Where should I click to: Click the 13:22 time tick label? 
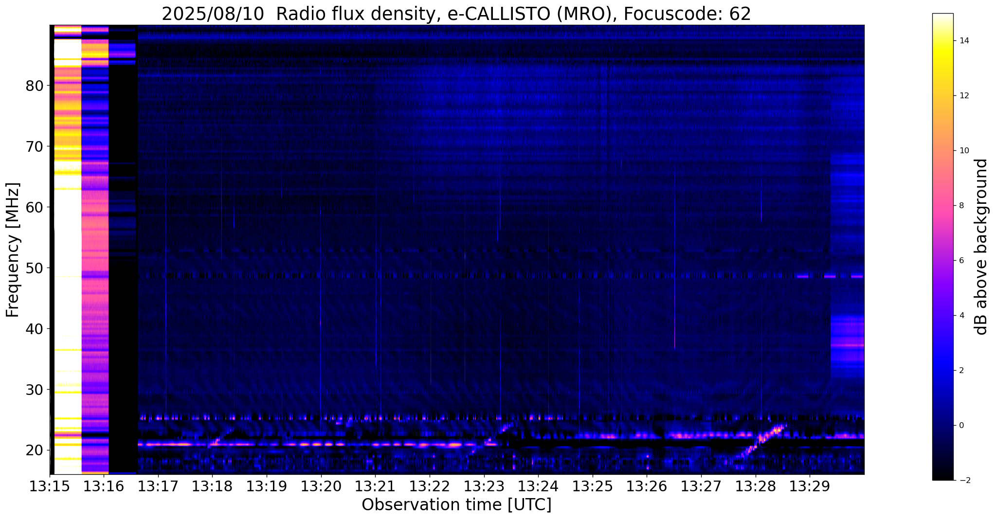coord(430,485)
